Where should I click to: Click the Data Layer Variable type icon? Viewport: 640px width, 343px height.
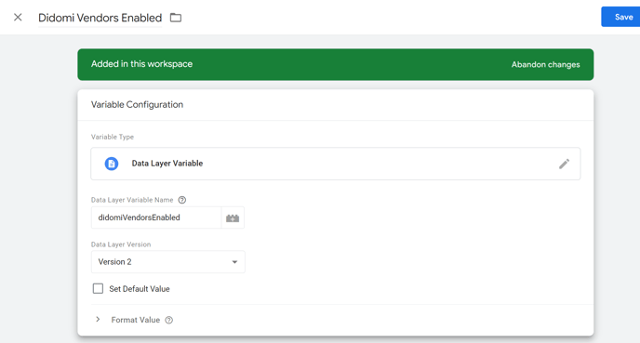pos(112,164)
